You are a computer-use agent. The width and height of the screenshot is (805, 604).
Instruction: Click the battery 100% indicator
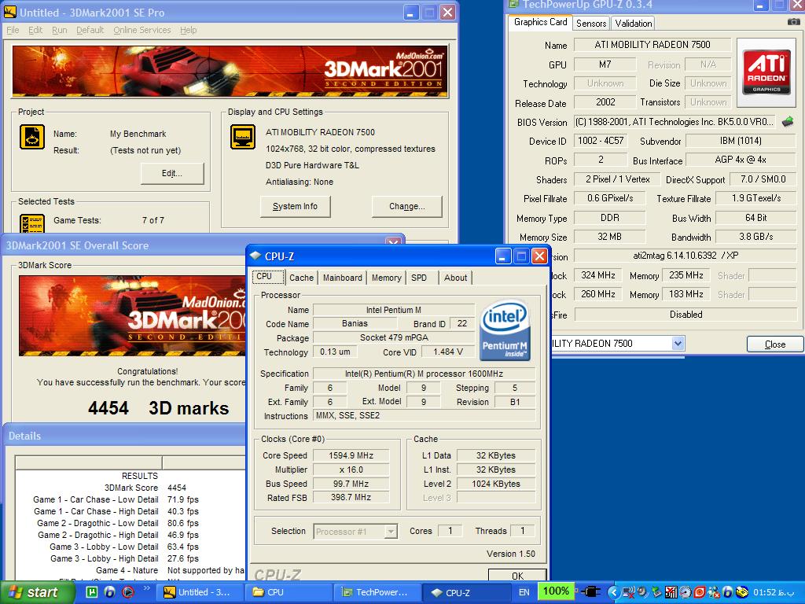click(x=556, y=591)
